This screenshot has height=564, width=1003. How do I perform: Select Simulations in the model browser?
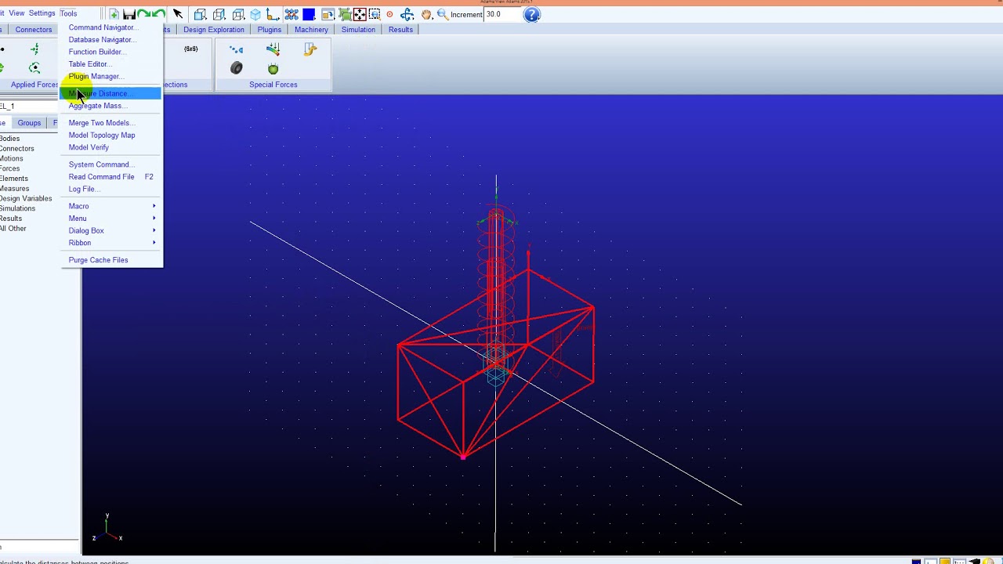coord(17,209)
